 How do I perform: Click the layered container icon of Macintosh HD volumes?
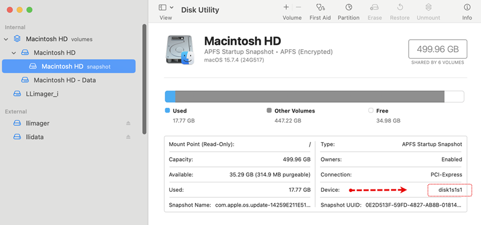(17, 39)
